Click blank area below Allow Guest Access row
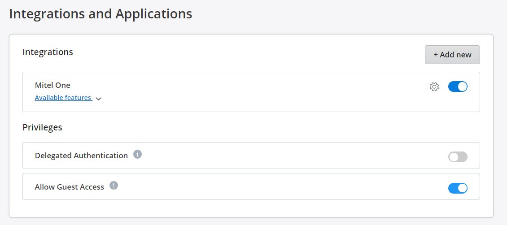 [251, 208]
